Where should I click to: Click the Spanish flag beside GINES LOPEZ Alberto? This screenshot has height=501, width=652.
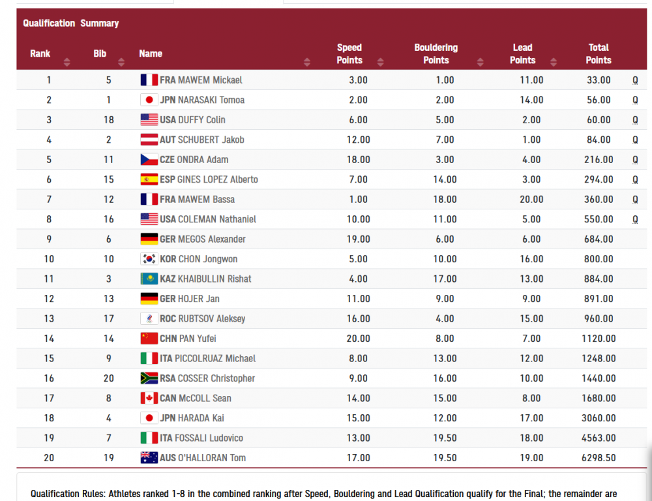pyautogui.click(x=149, y=179)
